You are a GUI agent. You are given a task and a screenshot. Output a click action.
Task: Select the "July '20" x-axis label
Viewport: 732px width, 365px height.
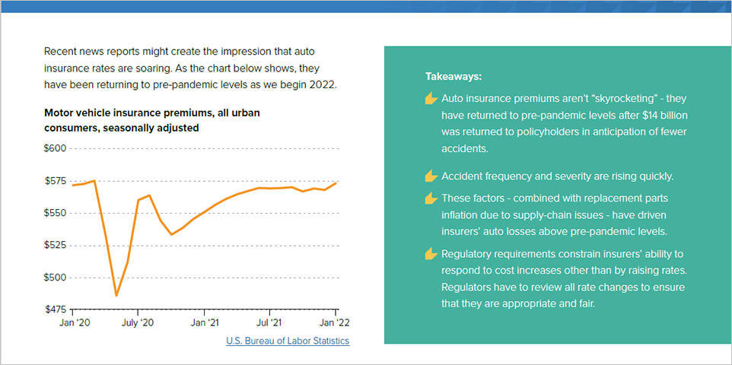point(138,323)
